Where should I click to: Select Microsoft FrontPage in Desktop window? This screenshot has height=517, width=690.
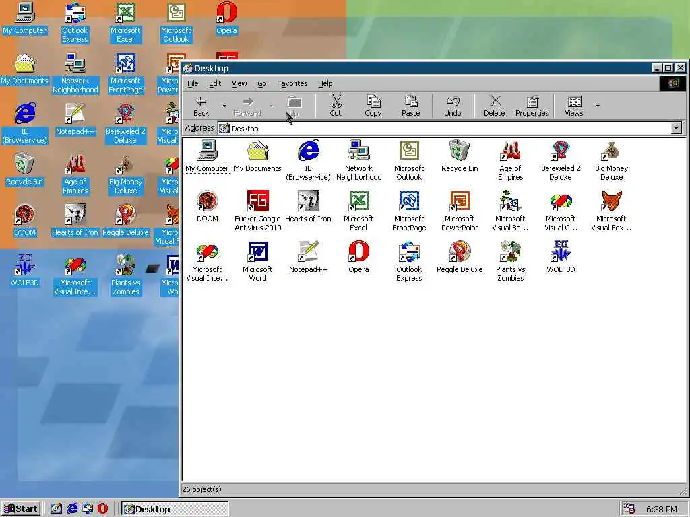[x=409, y=211]
